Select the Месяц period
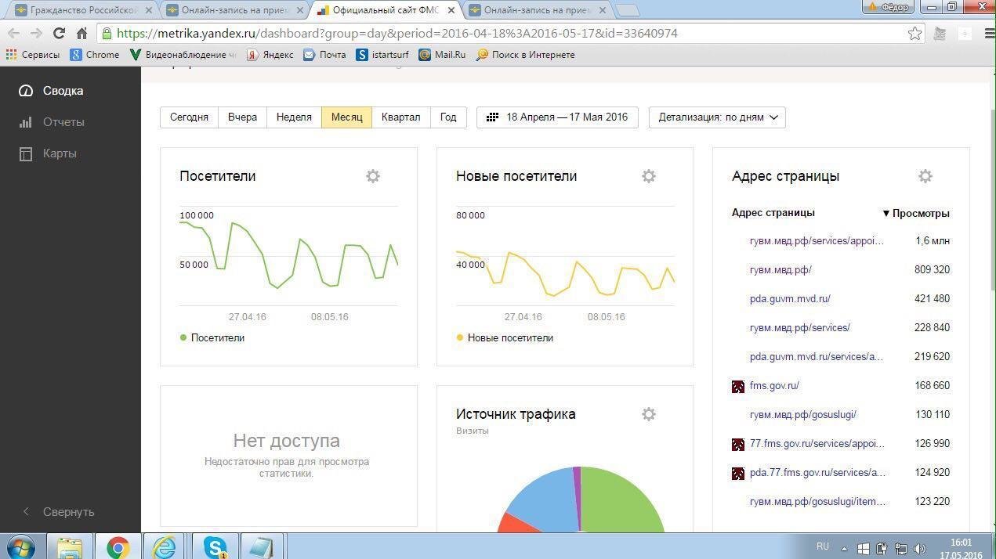Viewport: 996px width, 559px height. click(346, 117)
